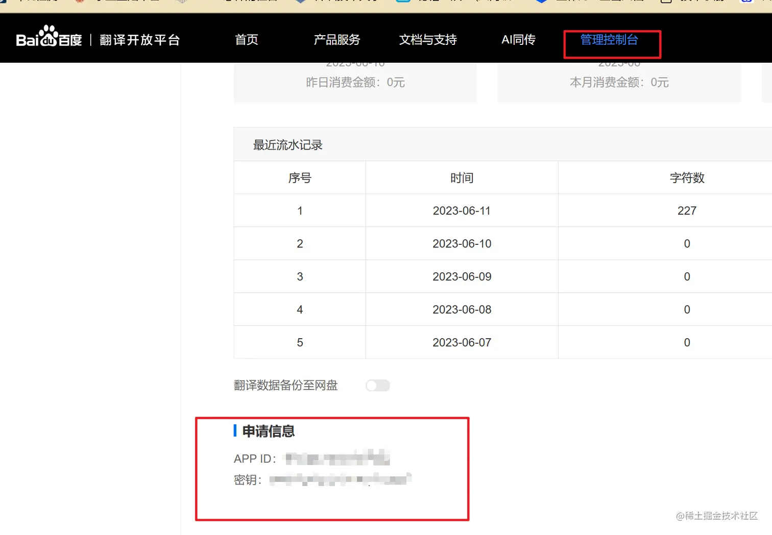Open the 文档与支持 menu
The width and height of the screenshot is (772, 535).
[x=428, y=40]
